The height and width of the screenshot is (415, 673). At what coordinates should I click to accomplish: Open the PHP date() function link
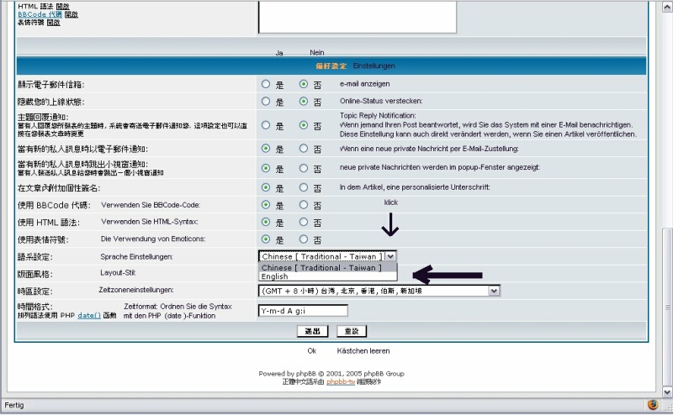(89, 315)
